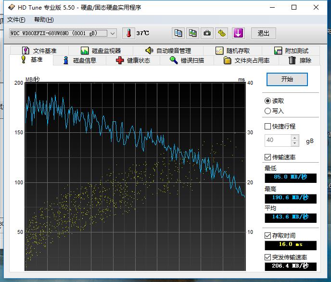Screen dimensions: 331x282
Task: Click the copy screenshot to clipboard icon
Action: point(192,33)
